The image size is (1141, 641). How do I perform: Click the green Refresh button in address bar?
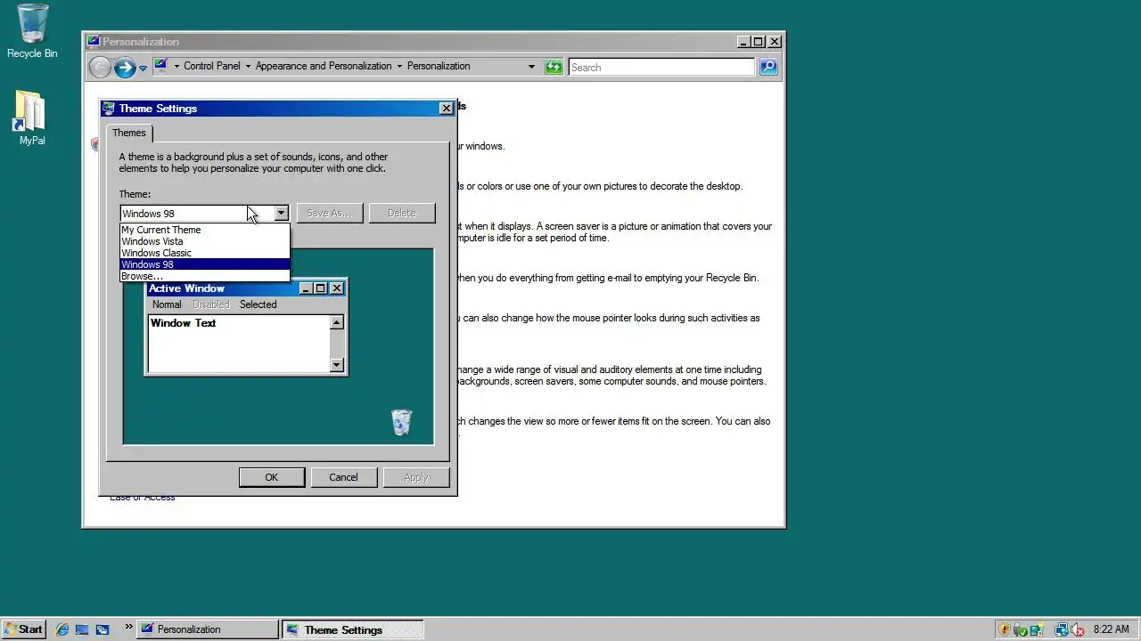(554, 67)
